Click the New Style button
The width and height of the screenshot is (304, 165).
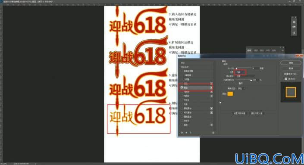[x=291, y=74]
